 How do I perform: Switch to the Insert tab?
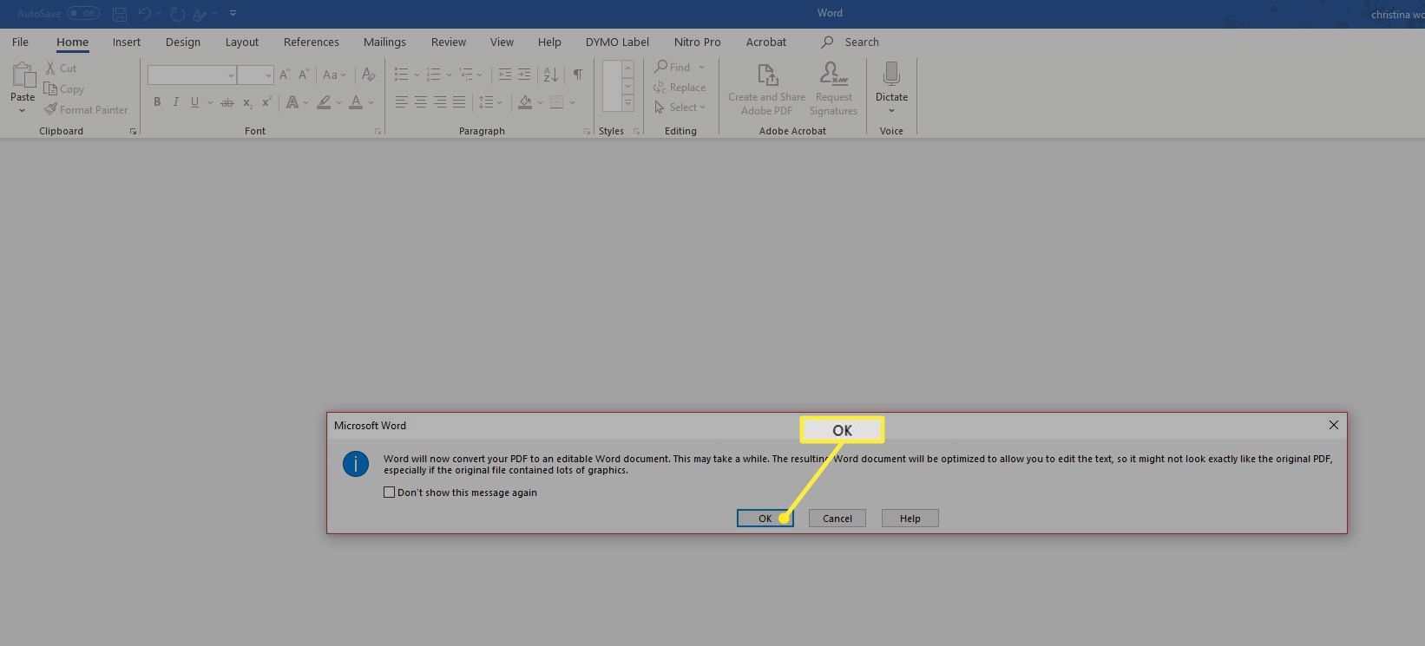[x=127, y=42]
